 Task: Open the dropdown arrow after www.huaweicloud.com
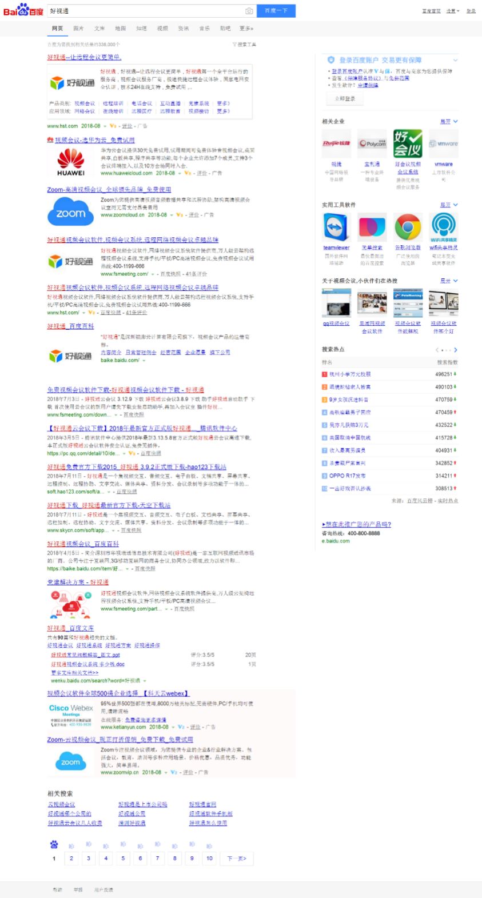pyautogui.click(x=180, y=173)
